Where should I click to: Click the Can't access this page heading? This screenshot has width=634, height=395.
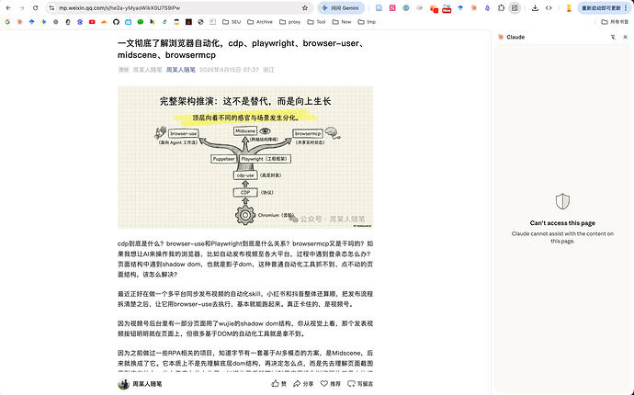tap(562, 223)
